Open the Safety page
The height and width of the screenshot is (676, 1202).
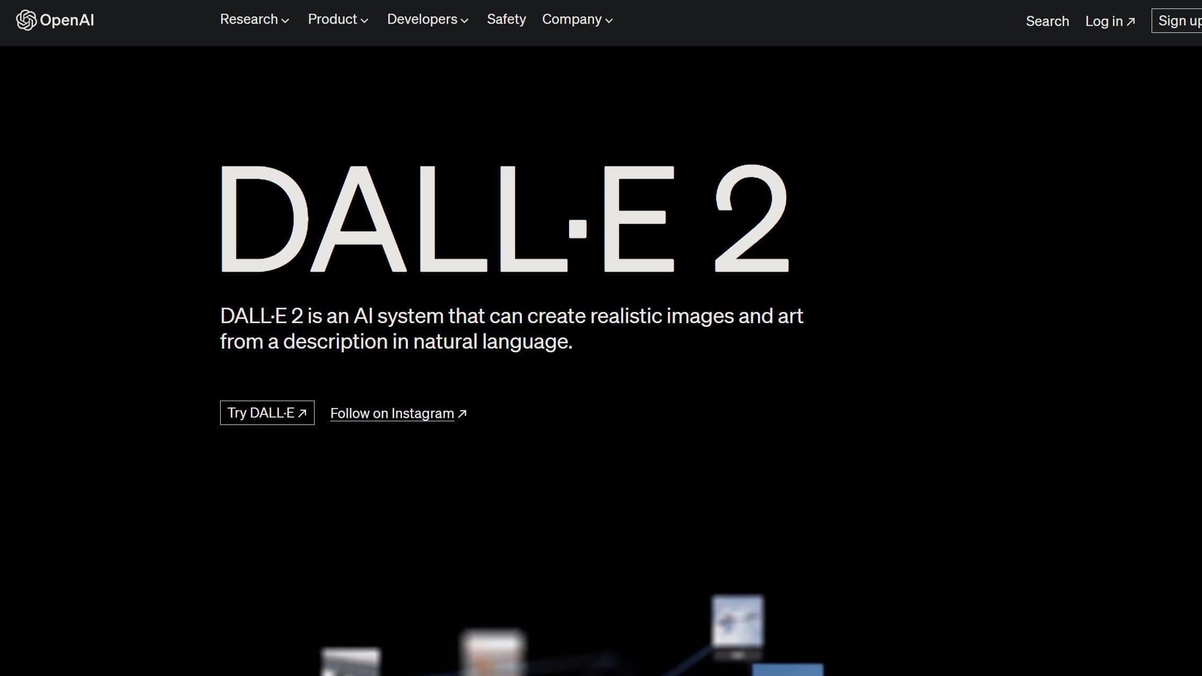(x=507, y=19)
